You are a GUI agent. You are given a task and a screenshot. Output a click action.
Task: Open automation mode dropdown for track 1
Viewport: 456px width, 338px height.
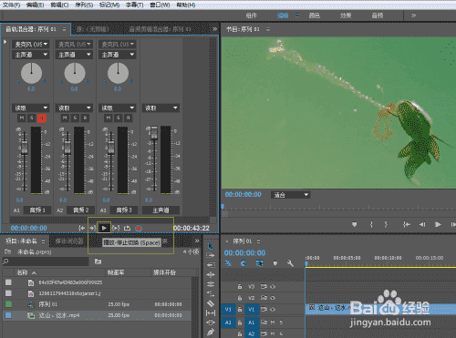point(31,108)
